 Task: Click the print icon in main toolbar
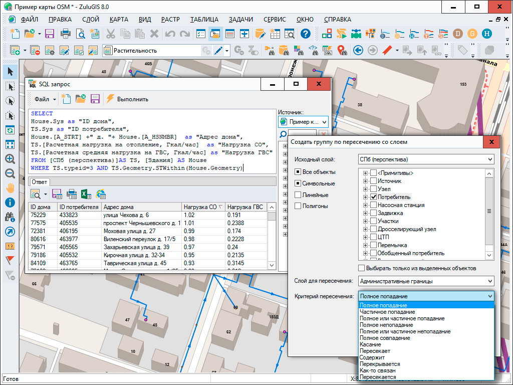coord(65,34)
